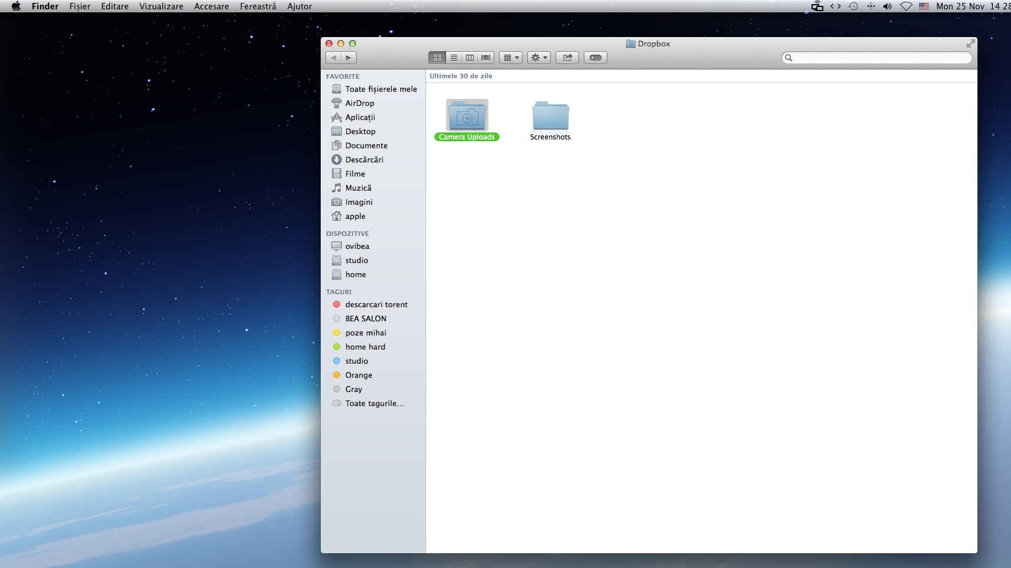1011x568 pixels.
Task: Minimize the Dropbox window with yellow button
Action: point(341,44)
